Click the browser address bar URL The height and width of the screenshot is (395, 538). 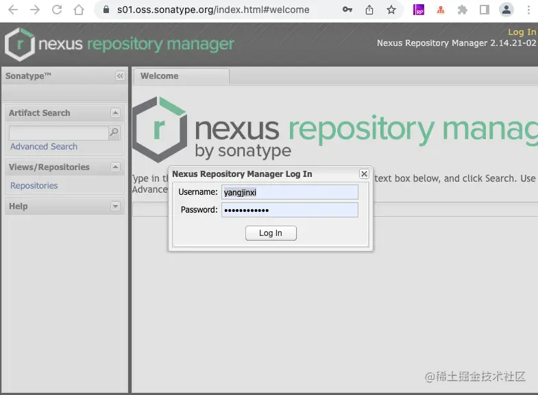coord(213,10)
